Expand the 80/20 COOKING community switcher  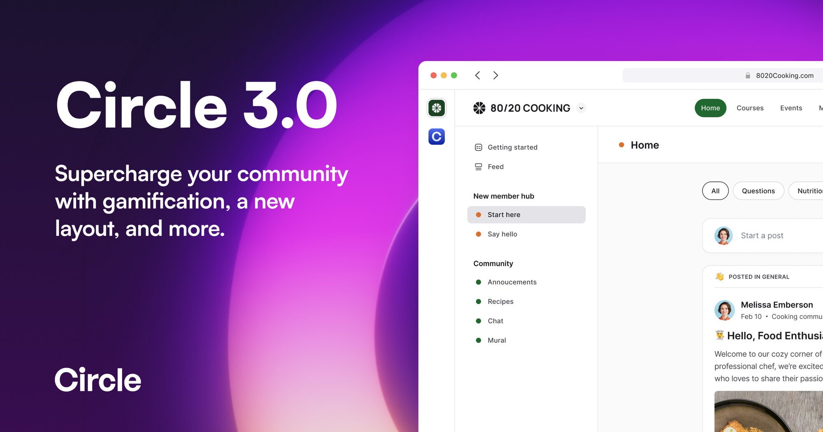[x=581, y=108]
